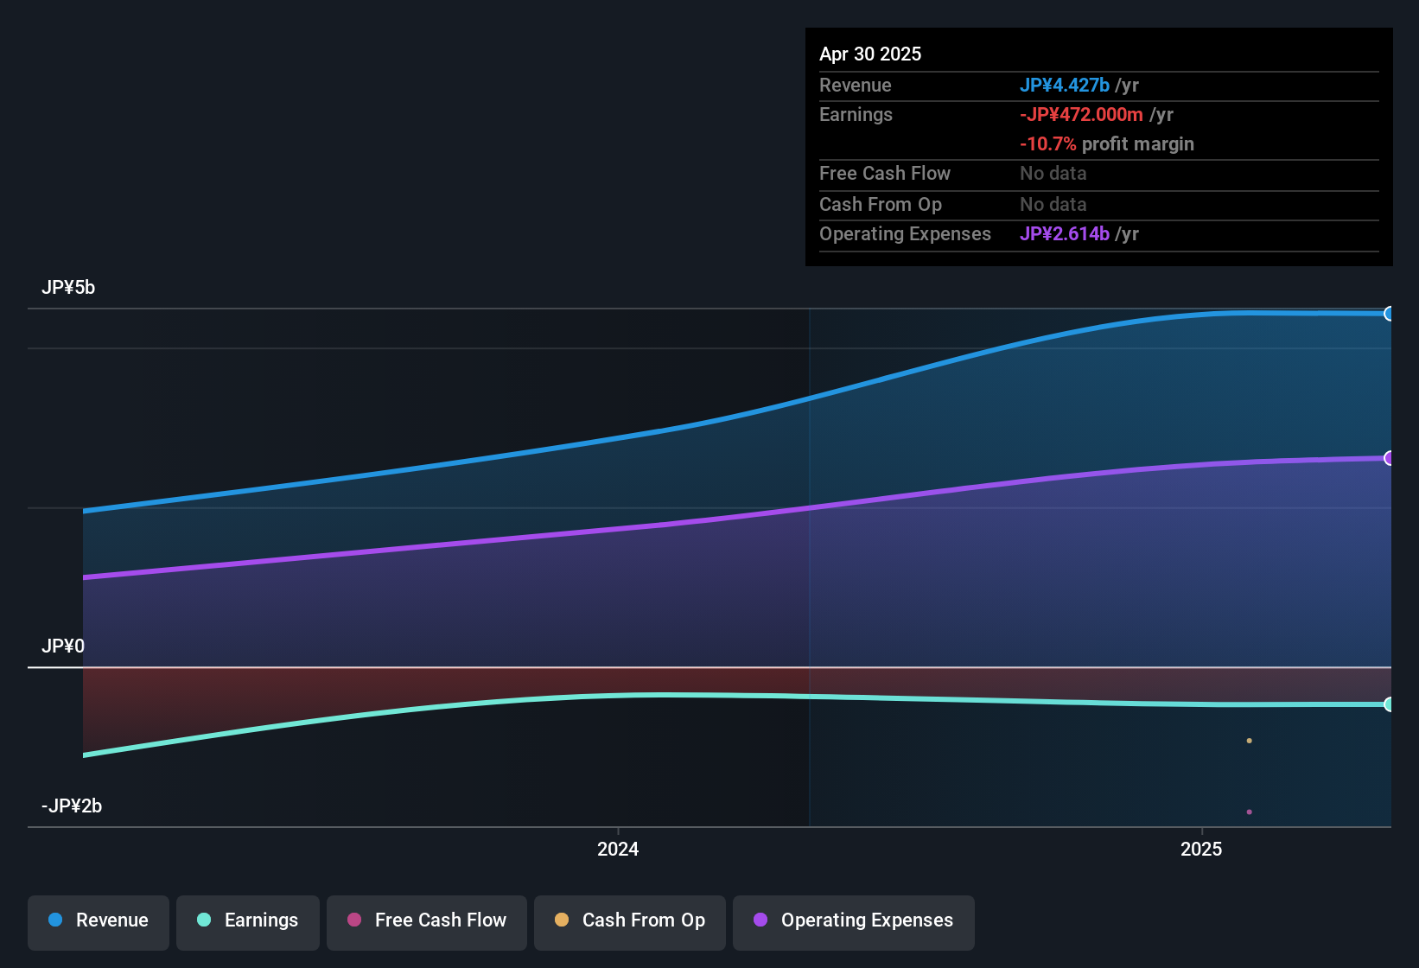The width and height of the screenshot is (1419, 968).
Task: Click the Cash From Op row label in tooltip
Action: (881, 204)
